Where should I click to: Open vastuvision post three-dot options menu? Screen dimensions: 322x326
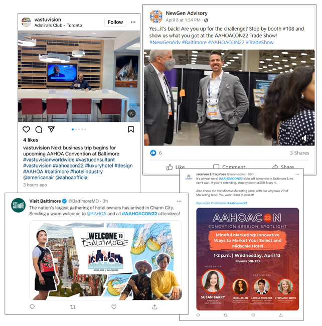pyautogui.click(x=133, y=22)
